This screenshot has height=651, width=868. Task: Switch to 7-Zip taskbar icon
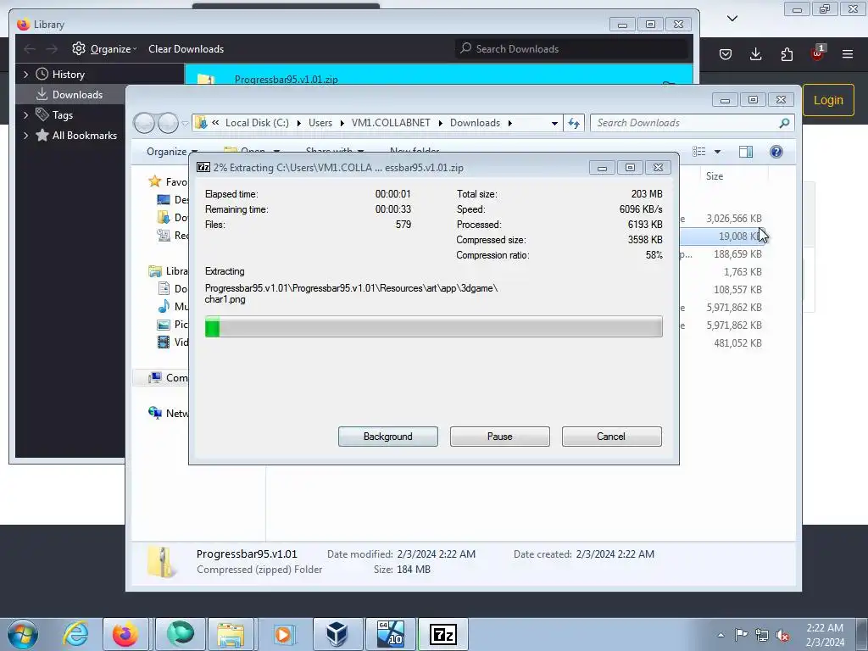(x=442, y=634)
